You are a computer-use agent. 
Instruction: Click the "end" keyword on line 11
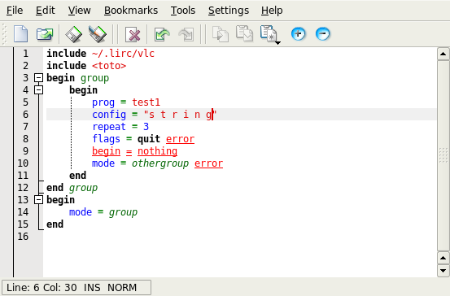77,176
